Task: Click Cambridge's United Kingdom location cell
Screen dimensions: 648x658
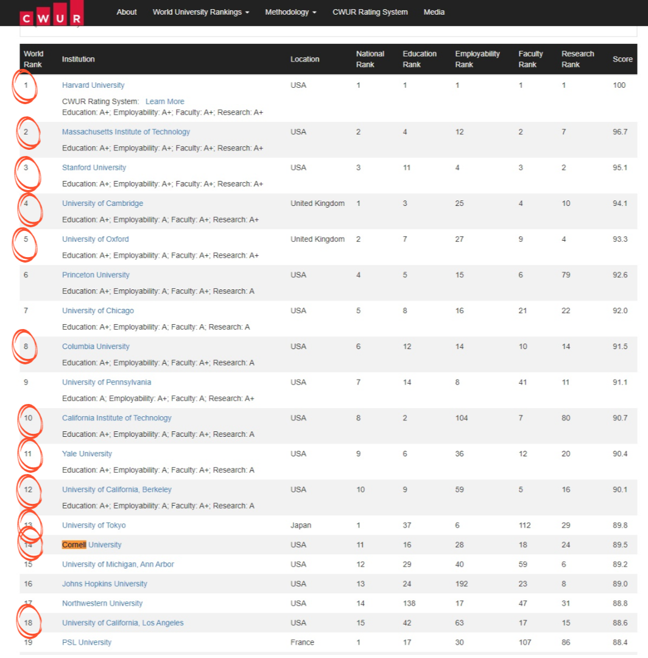Action: [x=317, y=203]
